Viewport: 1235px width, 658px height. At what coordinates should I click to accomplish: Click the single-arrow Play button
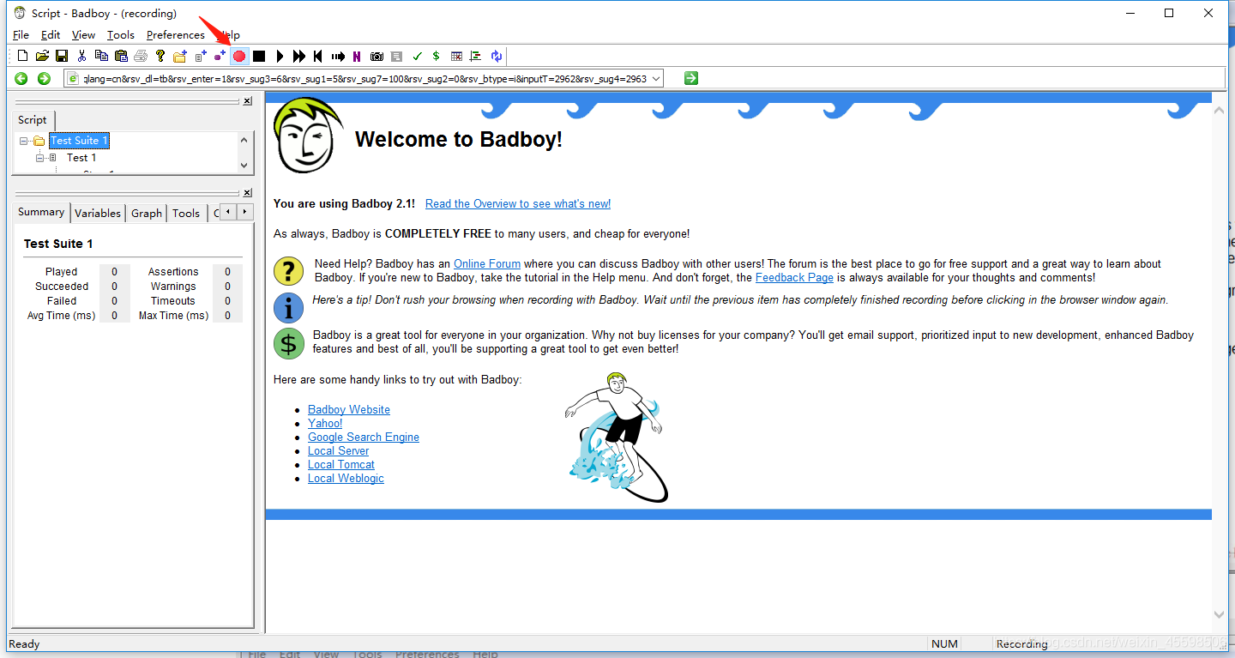pos(280,56)
